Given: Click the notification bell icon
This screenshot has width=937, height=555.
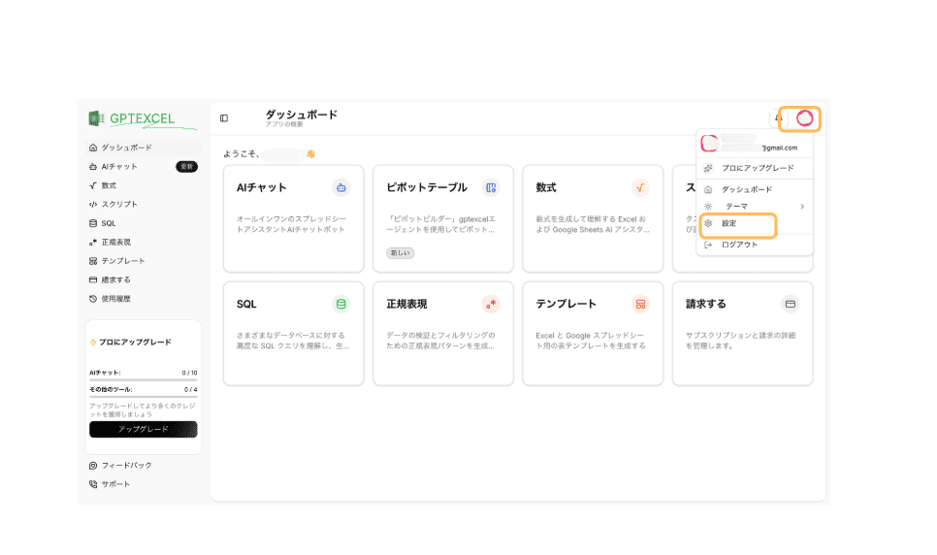Looking at the screenshot, I should click(778, 118).
